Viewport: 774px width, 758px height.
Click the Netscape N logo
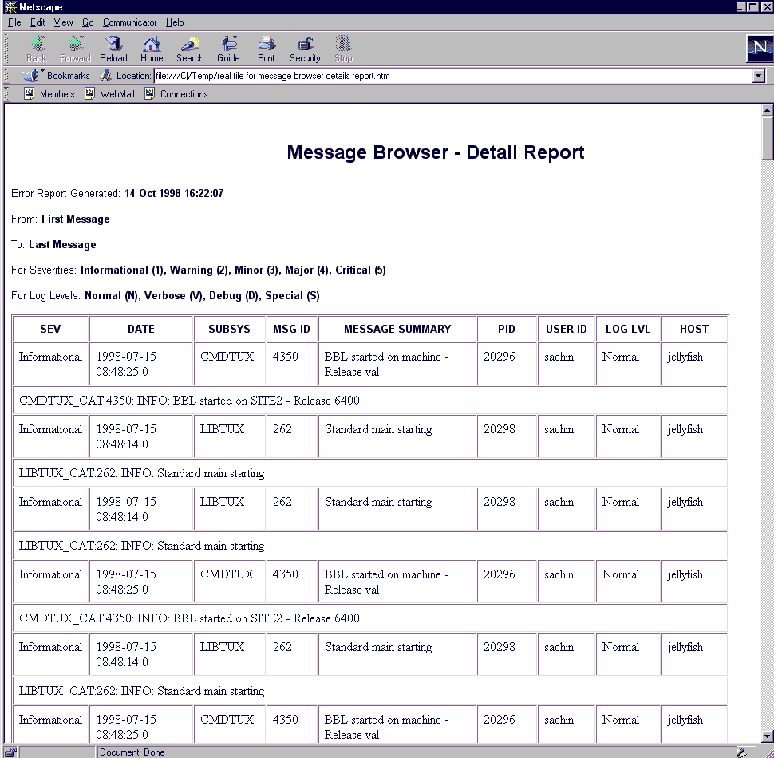pyautogui.click(x=759, y=49)
